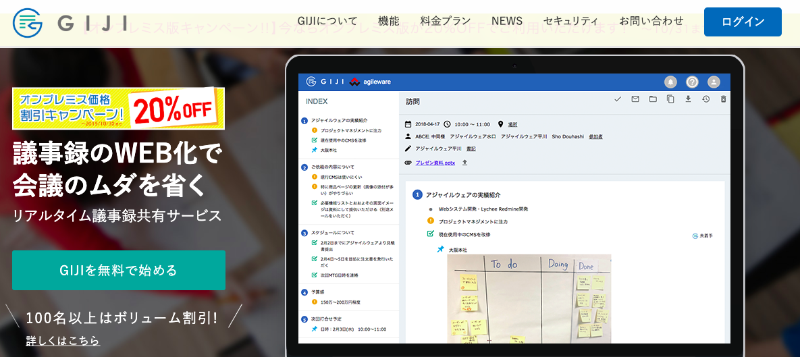The height and width of the screenshot is (357, 800).
Task: Click the pin icon beside 大阪本社 in main content
Action: click(x=441, y=250)
